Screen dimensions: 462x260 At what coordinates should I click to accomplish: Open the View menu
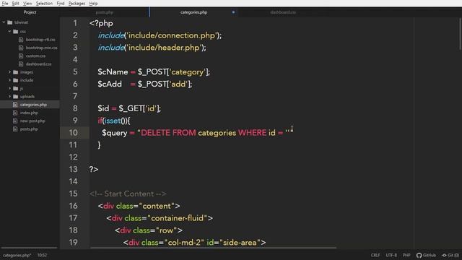(x=27, y=3)
